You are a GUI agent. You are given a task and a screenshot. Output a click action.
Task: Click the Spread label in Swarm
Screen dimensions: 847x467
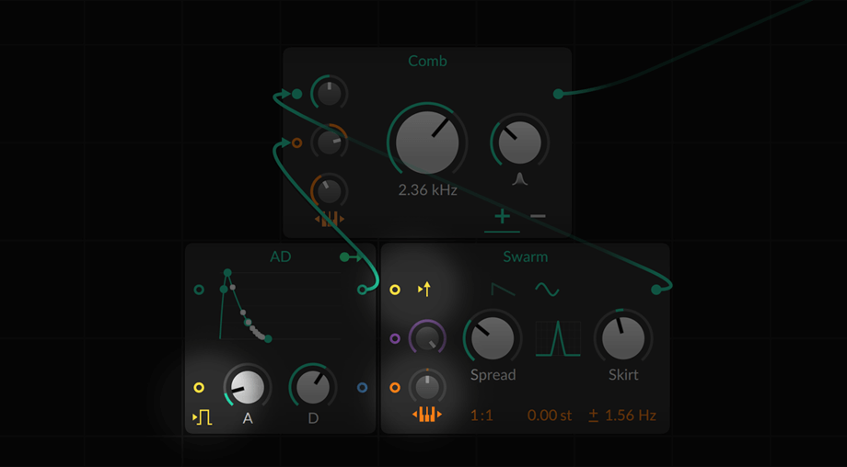tap(493, 375)
